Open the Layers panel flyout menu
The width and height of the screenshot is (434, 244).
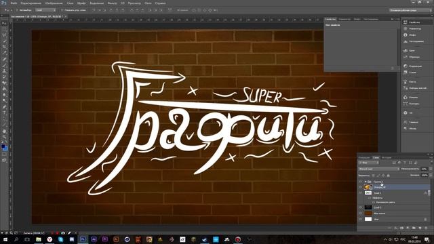[x=432, y=158]
